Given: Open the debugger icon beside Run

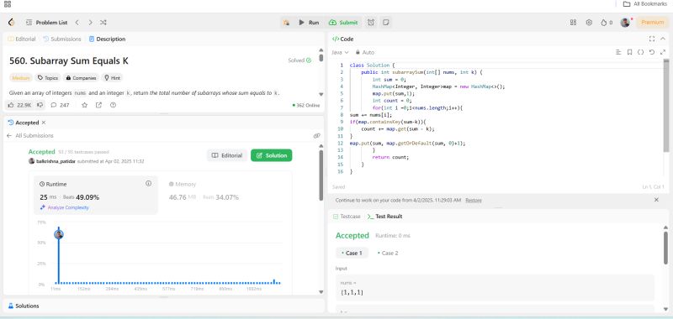Looking at the screenshot, I should pyautogui.click(x=286, y=23).
